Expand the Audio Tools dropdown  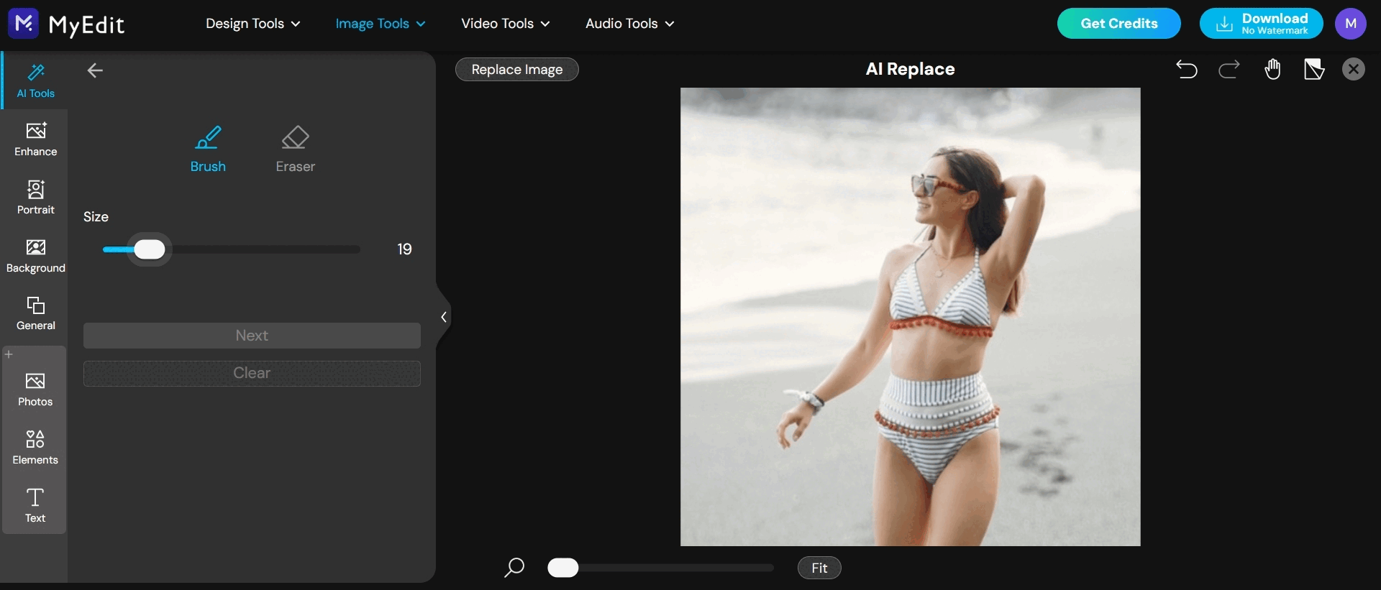[x=629, y=24]
